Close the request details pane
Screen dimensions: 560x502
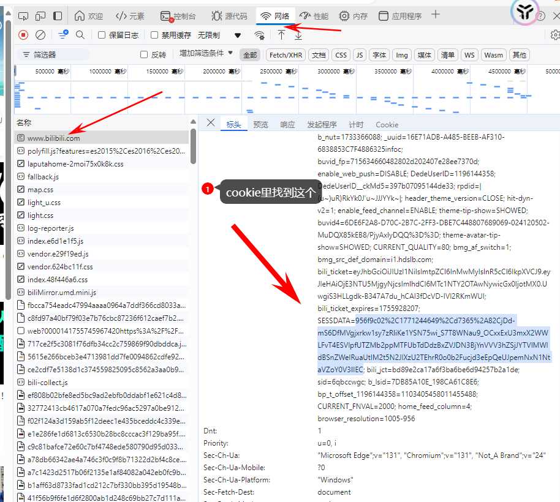(x=211, y=122)
